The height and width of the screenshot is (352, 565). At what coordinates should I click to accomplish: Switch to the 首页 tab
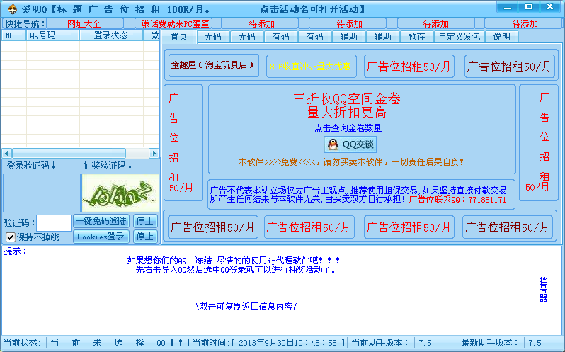tap(178, 37)
